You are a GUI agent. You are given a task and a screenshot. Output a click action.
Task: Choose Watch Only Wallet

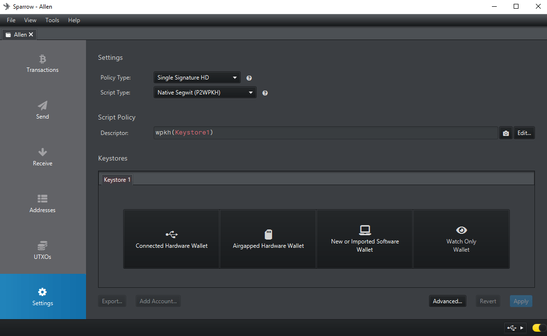point(461,239)
